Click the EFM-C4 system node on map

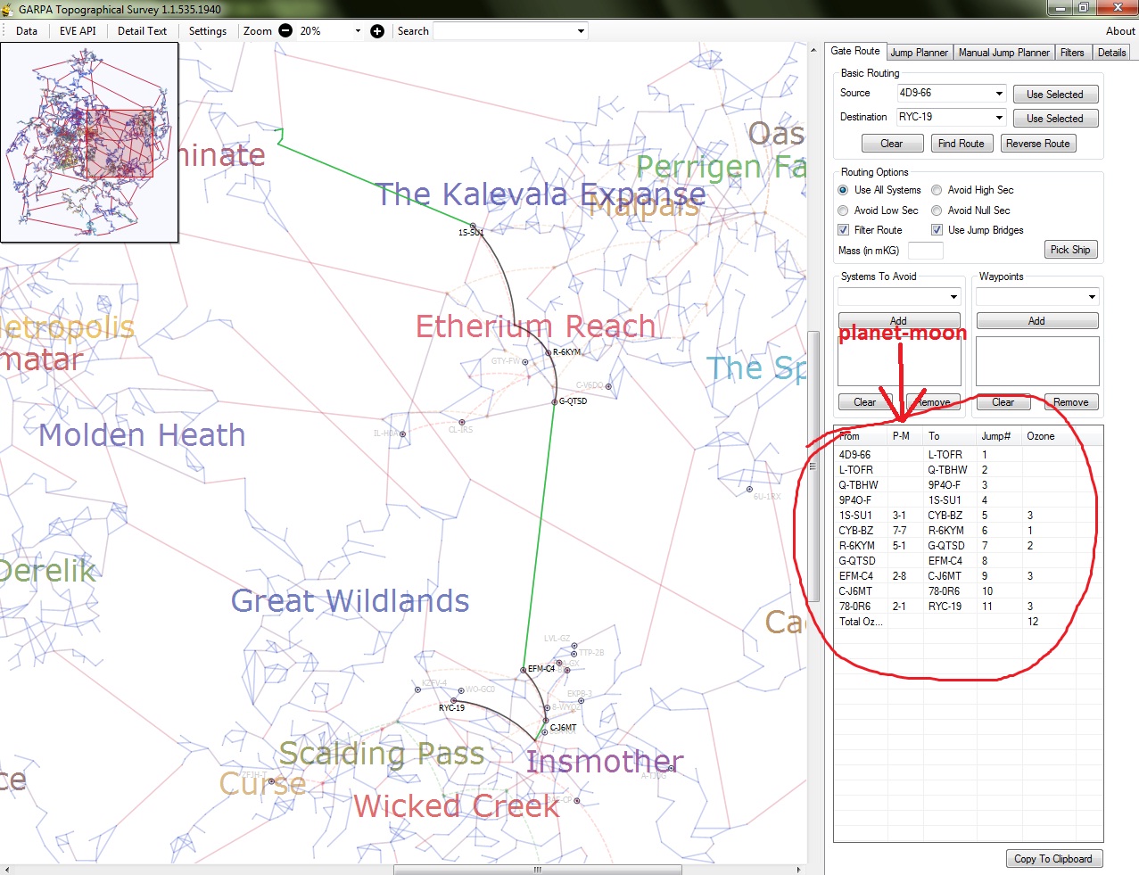click(524, 669)
